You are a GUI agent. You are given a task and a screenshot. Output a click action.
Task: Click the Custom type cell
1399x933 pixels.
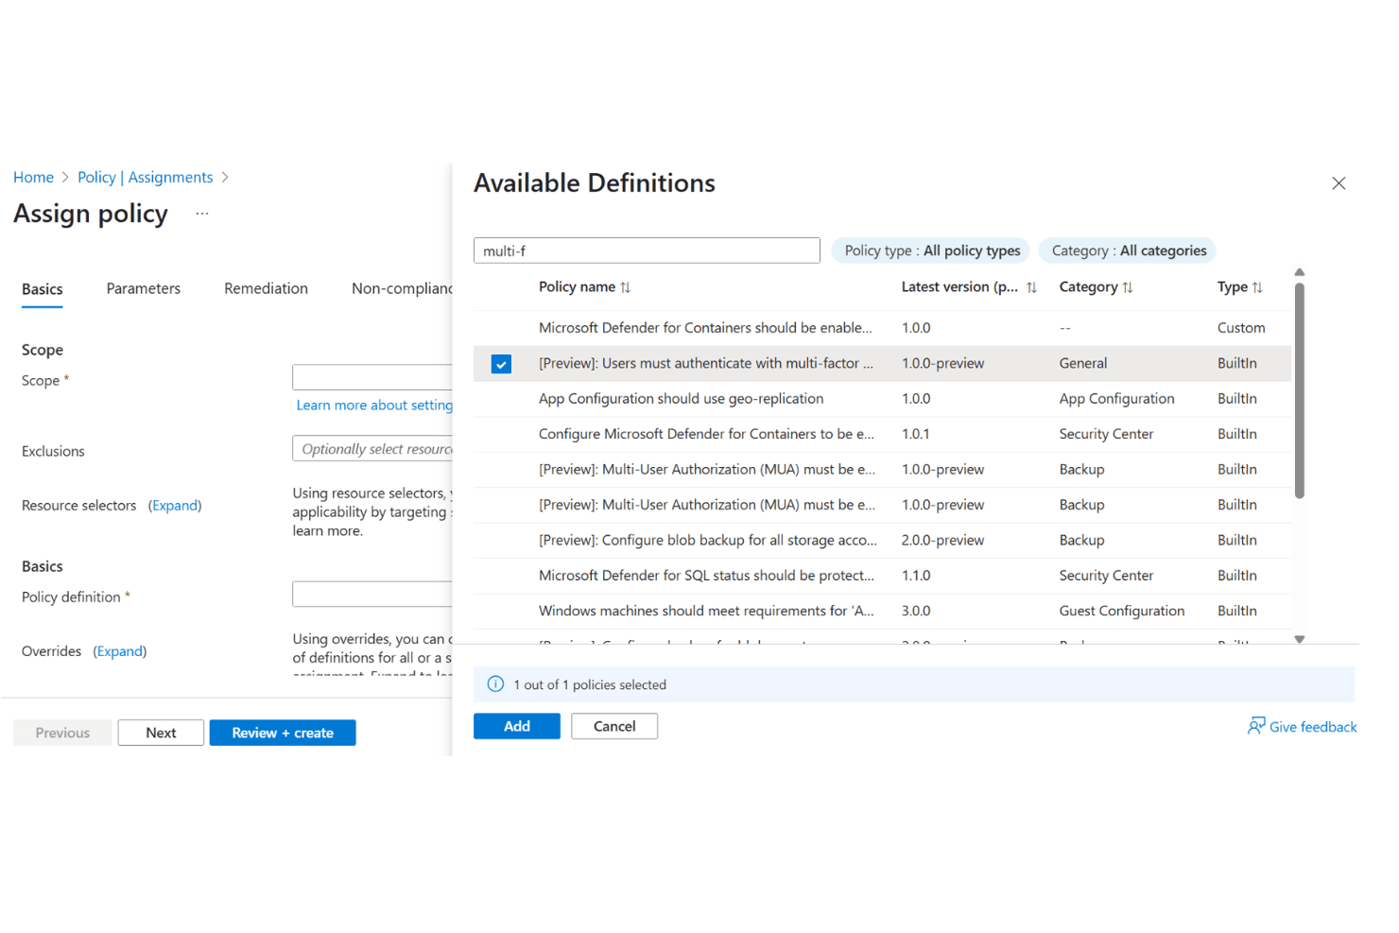point(1241,328)
